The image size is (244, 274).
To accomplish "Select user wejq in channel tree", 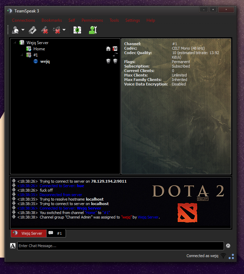I will pyautogui.click(x=45, y=61).
